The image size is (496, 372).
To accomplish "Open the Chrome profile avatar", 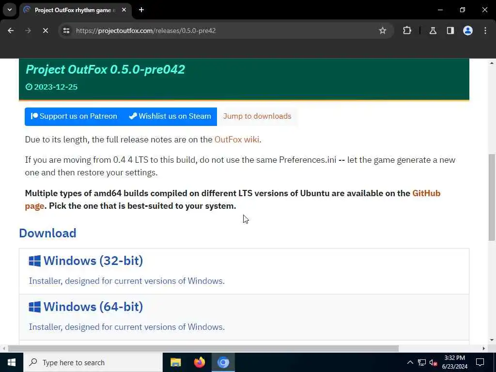I will click(x=468, y=31).
